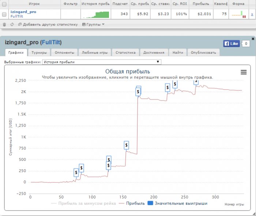Screen dimensions: 256x216
Task: Click the FullTilt link in panel title
Action: 51,42
